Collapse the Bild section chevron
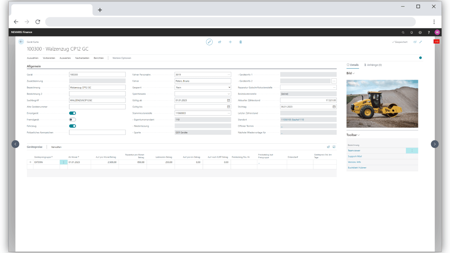Viewport: 450px width, 253px height. (353, 73)
